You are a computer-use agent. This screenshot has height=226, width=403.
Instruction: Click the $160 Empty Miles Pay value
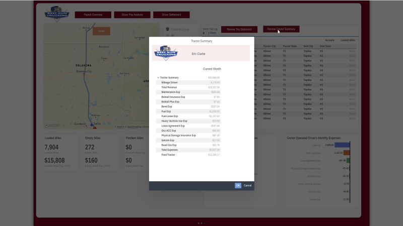(91, 160)
